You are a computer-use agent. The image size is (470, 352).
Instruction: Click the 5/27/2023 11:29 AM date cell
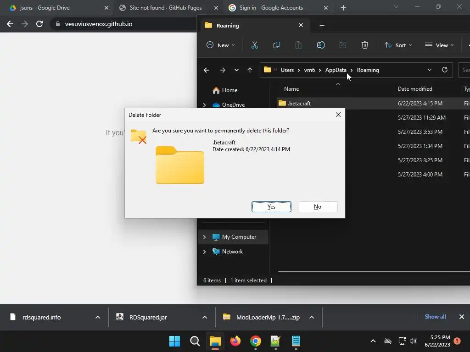[421, 118]
